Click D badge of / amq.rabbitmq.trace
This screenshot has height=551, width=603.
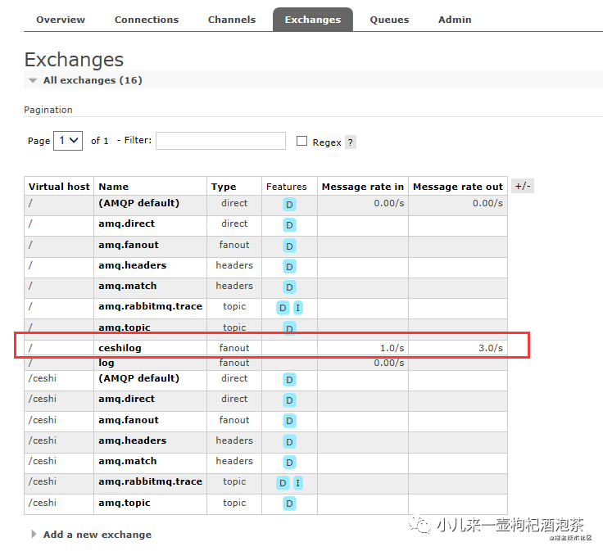283,308
